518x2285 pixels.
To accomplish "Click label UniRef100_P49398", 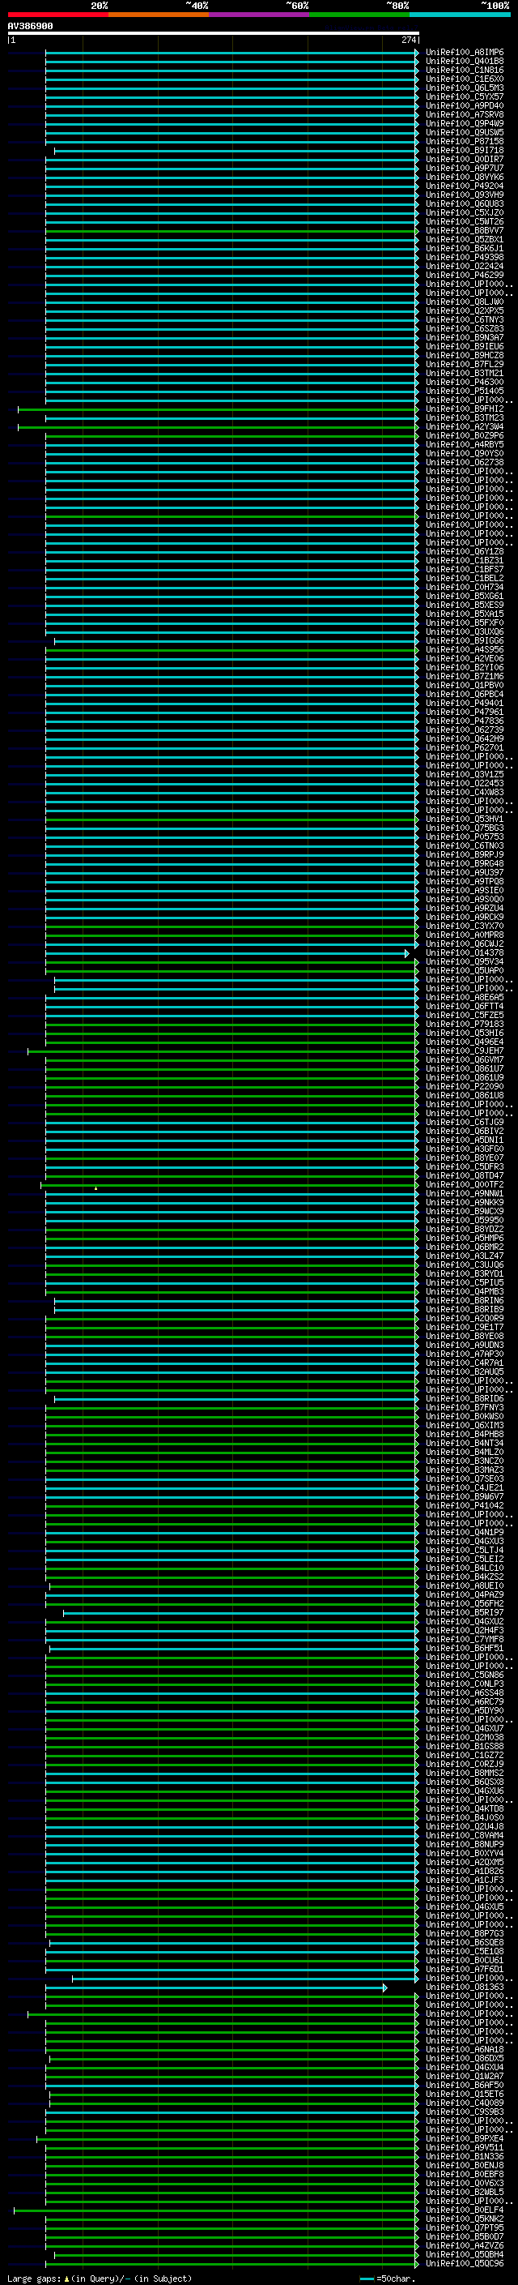I will (465, 257).
